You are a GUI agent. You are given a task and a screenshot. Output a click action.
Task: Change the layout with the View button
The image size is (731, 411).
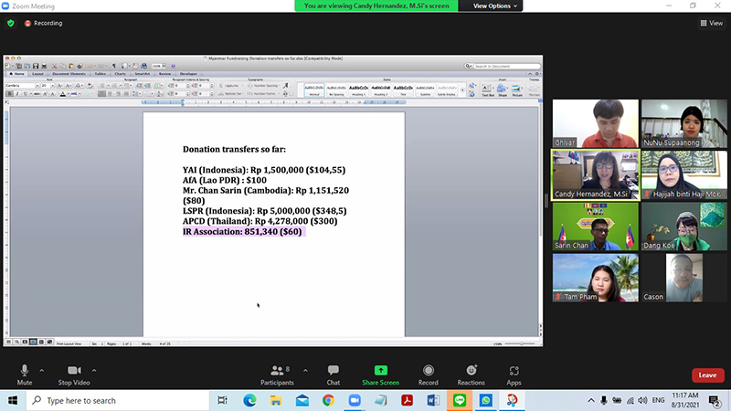[712, 23]
